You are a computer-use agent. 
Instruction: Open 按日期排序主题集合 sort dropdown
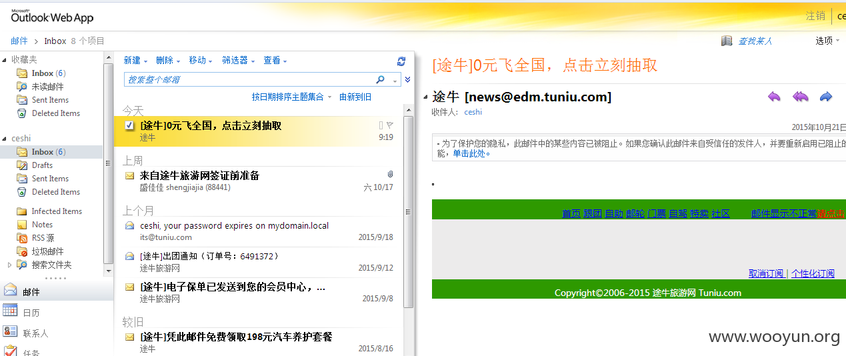pos(291,97)
